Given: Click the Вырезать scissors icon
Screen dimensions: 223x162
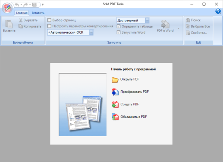Looking at the screenshot, I should [21, 20].
